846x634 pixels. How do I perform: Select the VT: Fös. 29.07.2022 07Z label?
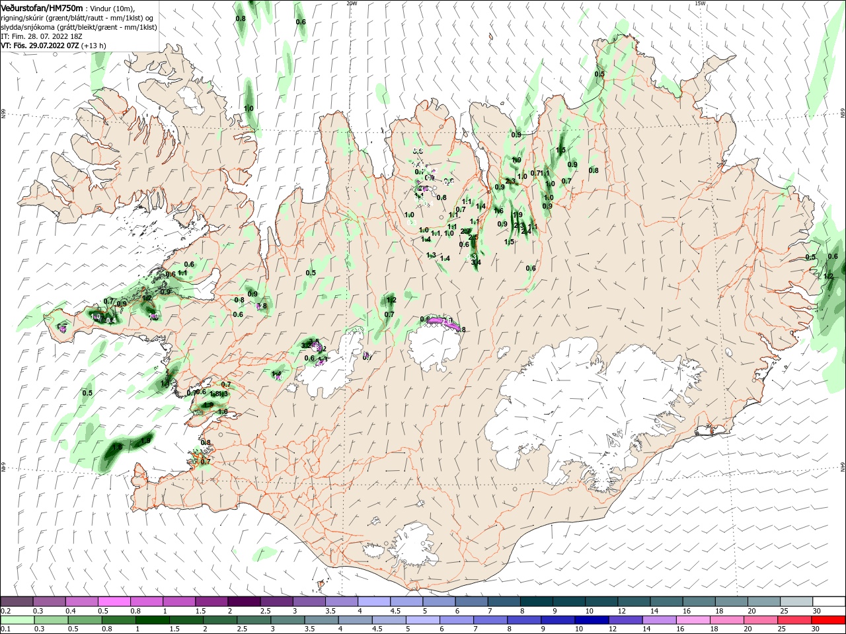tap(40, 46)
